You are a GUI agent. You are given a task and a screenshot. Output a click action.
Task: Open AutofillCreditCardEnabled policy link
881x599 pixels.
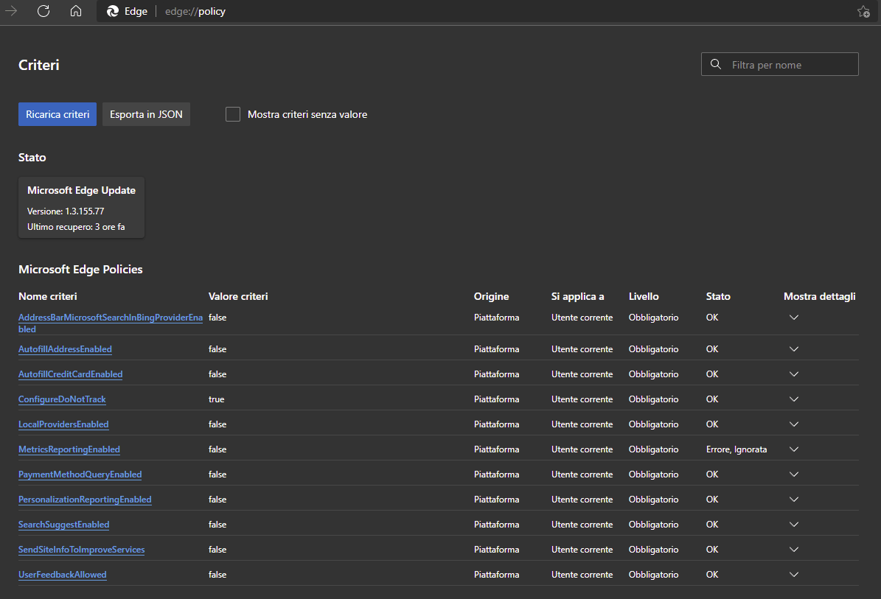pyautogui.click(x=70, y=374)
